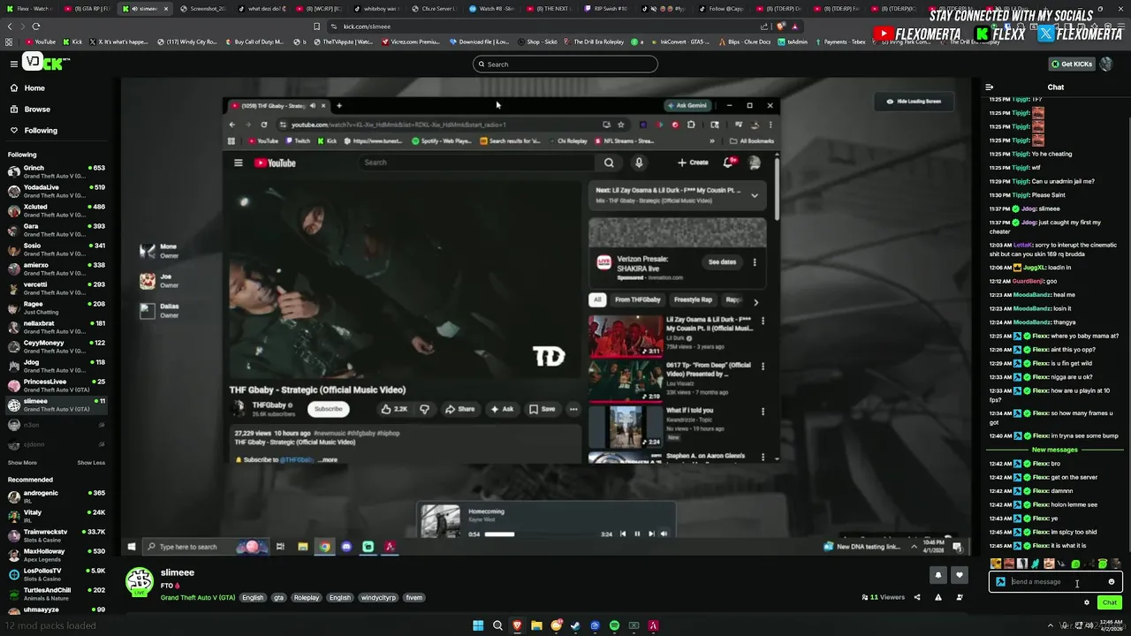Screen dimensions: 1131x636
Task: Jump to New messages in chat
Action: pyautogui.click(x=1055, y=450)
